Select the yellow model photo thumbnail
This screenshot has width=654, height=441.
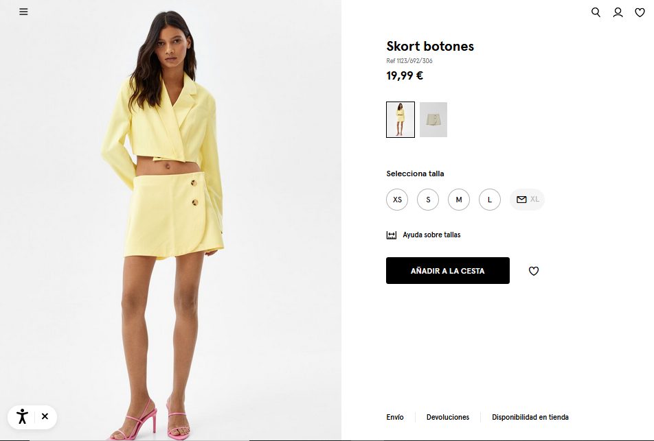click(401, 119)
